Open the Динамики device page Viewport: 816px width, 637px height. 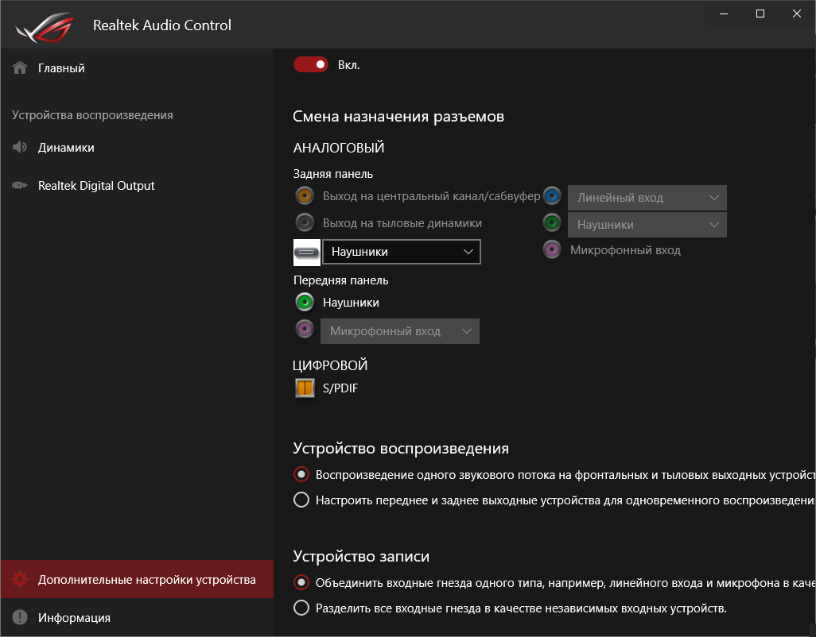point(66,148)
